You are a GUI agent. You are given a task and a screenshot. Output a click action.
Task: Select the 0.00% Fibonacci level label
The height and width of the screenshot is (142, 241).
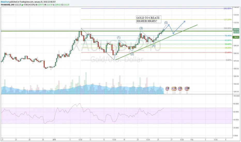pos(229,60)
